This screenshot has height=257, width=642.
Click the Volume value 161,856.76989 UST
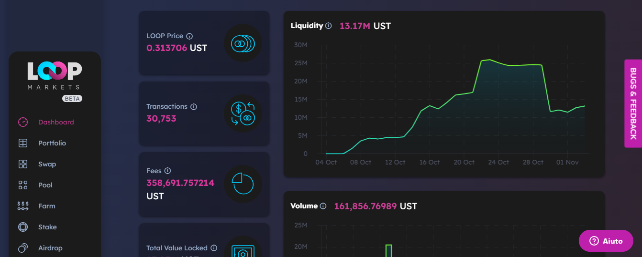[x=376, y=206]
